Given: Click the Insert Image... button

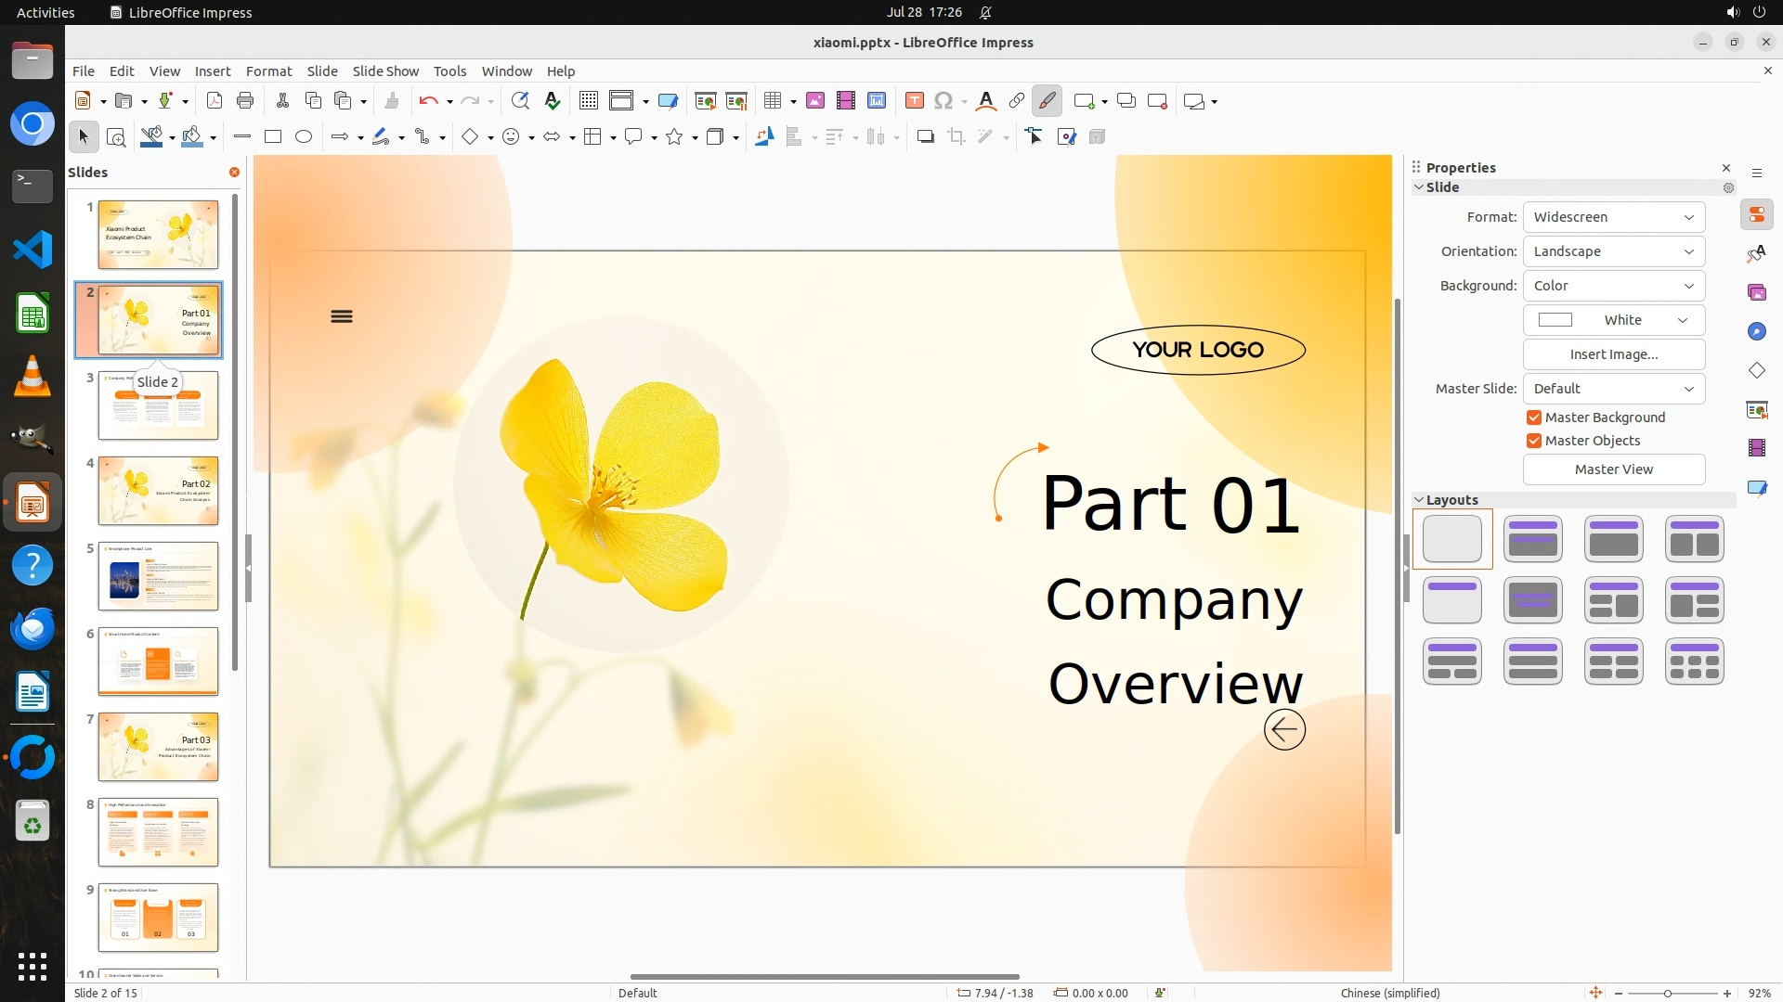Looking at the screenshot, I should point(1613,354).
